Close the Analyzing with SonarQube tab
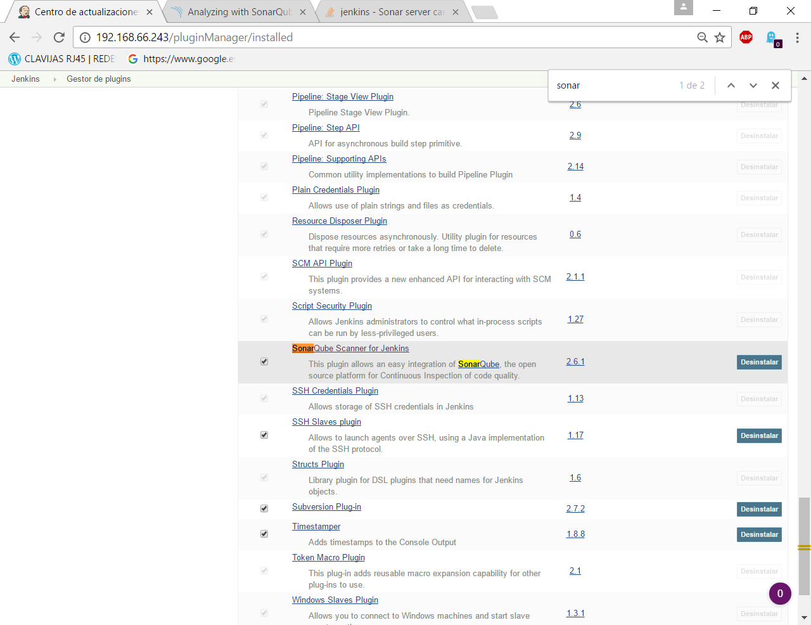Viewport: 811px width, 625px height. [x=303, y=12]
